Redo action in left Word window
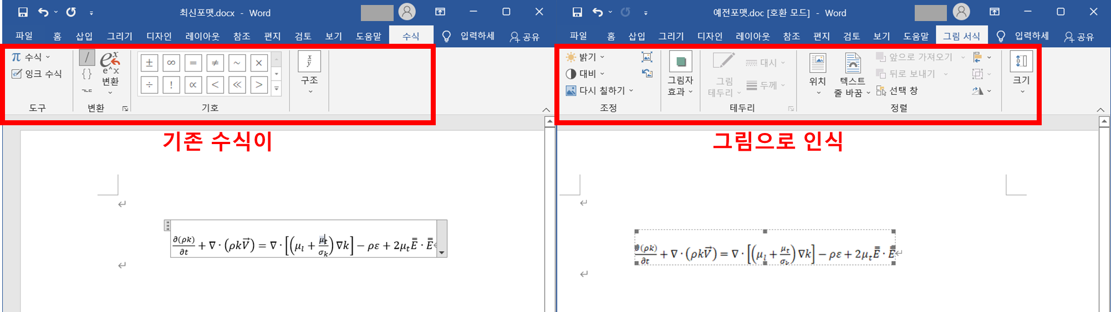 pyautogui.click(x=71, y=12)
